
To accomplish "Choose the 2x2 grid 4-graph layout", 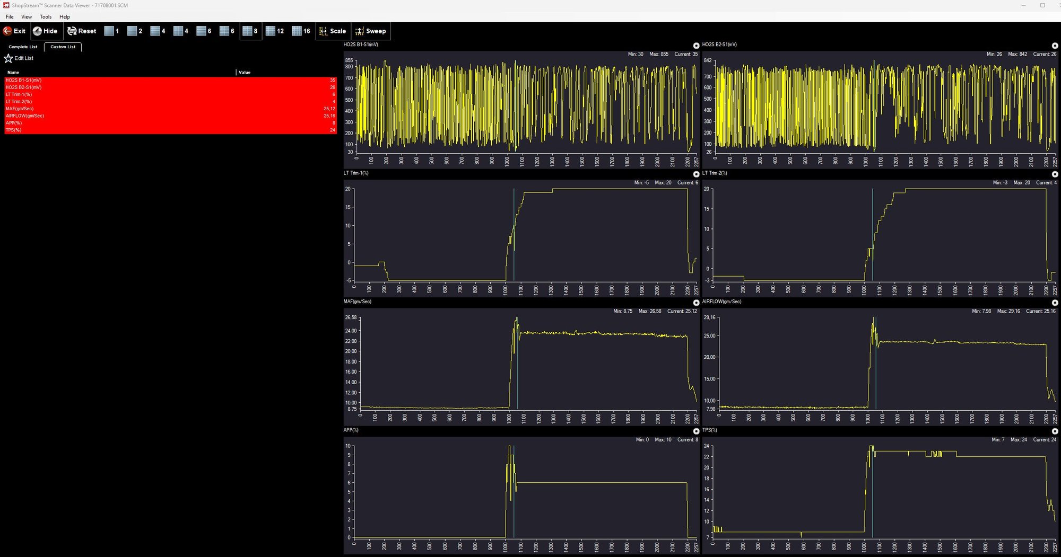I will [x=181, y=31].
